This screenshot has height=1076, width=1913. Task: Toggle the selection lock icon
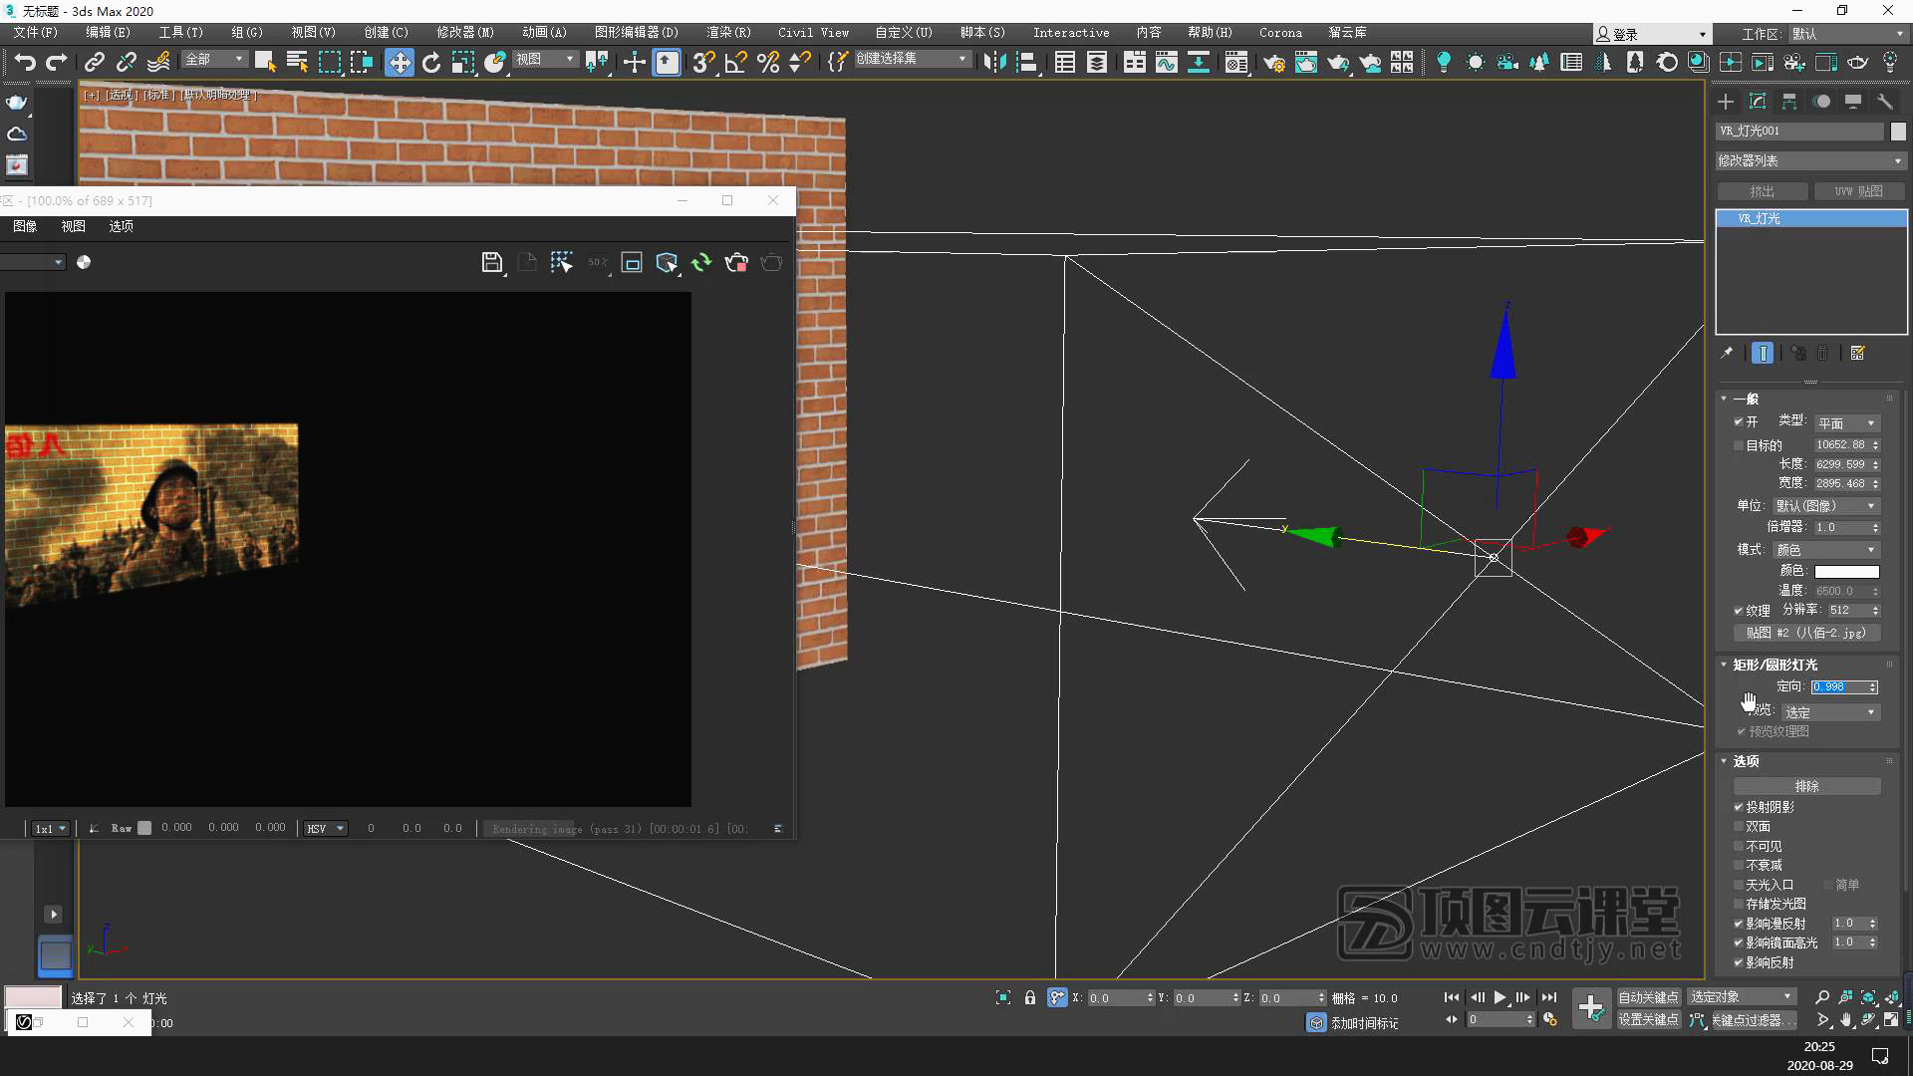tap(1030, 997)
